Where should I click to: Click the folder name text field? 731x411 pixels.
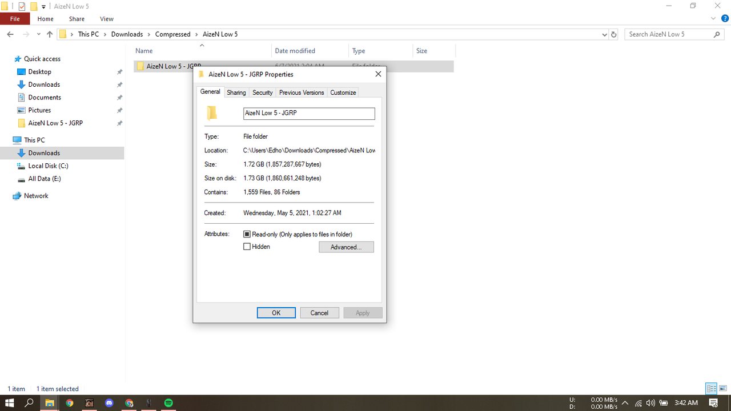(x=309, y=113)
